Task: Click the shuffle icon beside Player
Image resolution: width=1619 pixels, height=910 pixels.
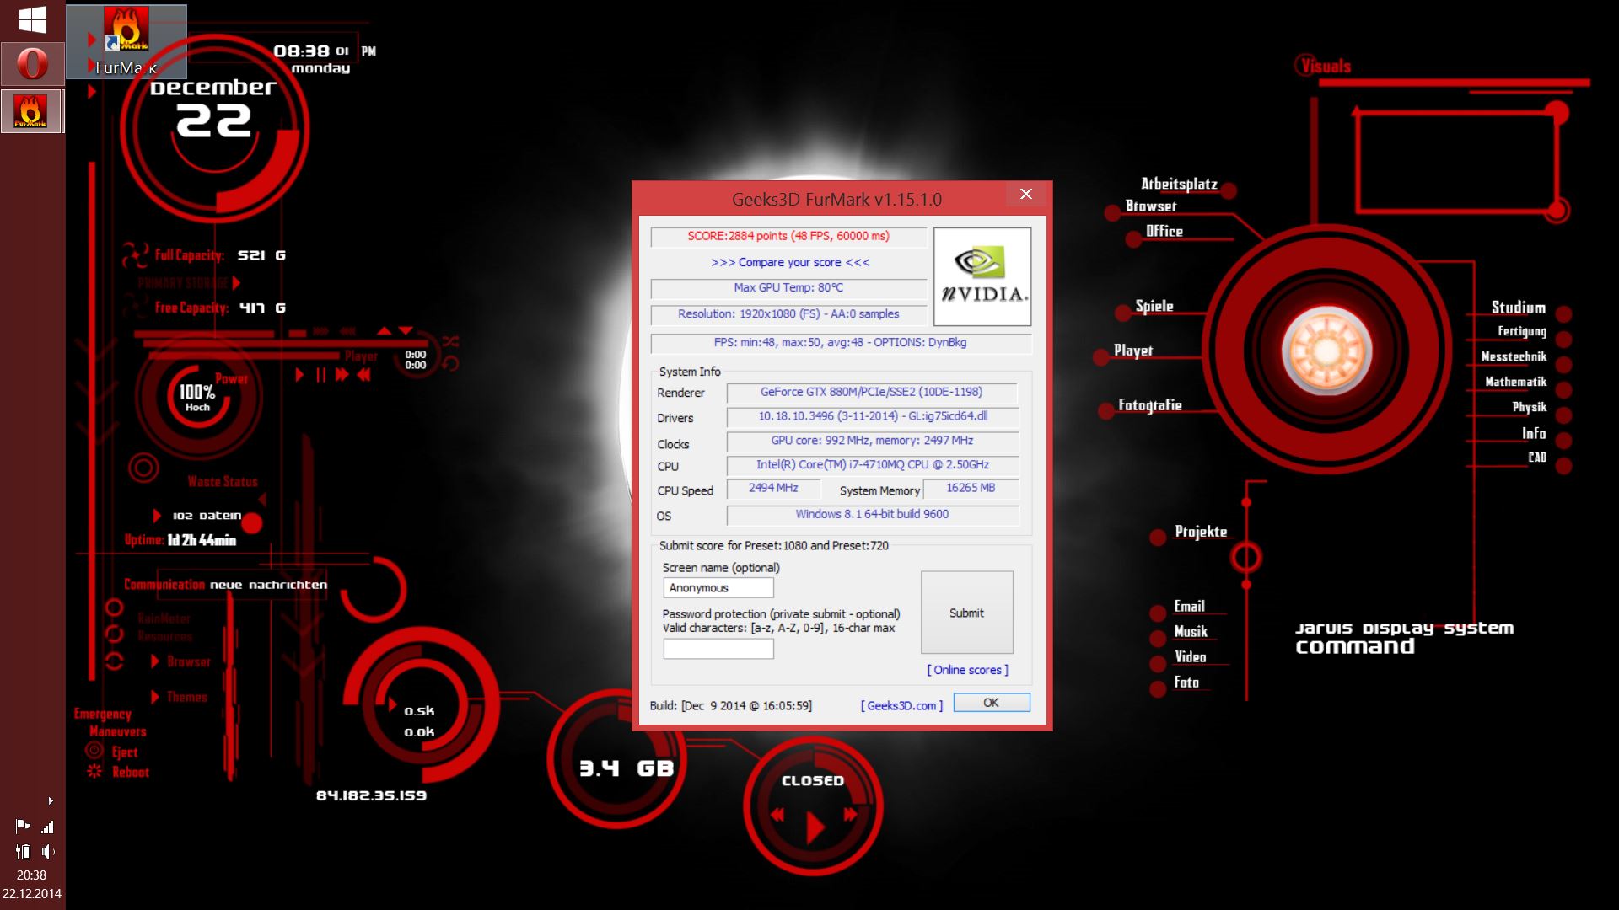Action: click(450, 341)
